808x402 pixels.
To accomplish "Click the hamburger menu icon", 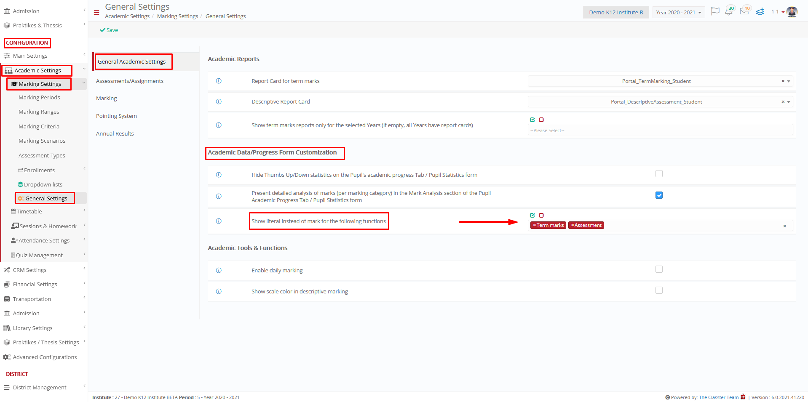I will coord(96,13).
